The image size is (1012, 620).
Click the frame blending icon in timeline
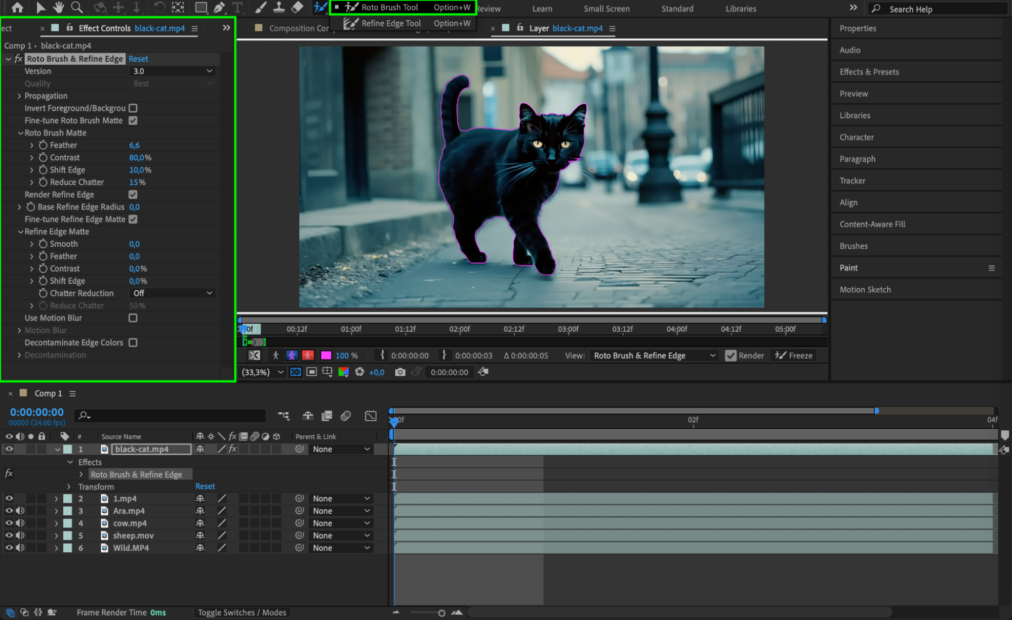pyautogui.click(x=327, y=416)
